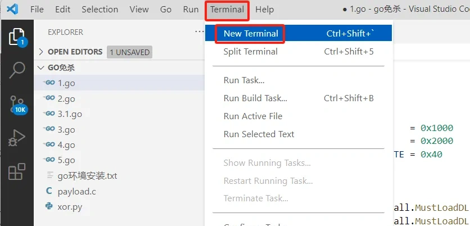Click the EXPLORER panel title
Screen dimensions: 470x226
click(65, 32)
